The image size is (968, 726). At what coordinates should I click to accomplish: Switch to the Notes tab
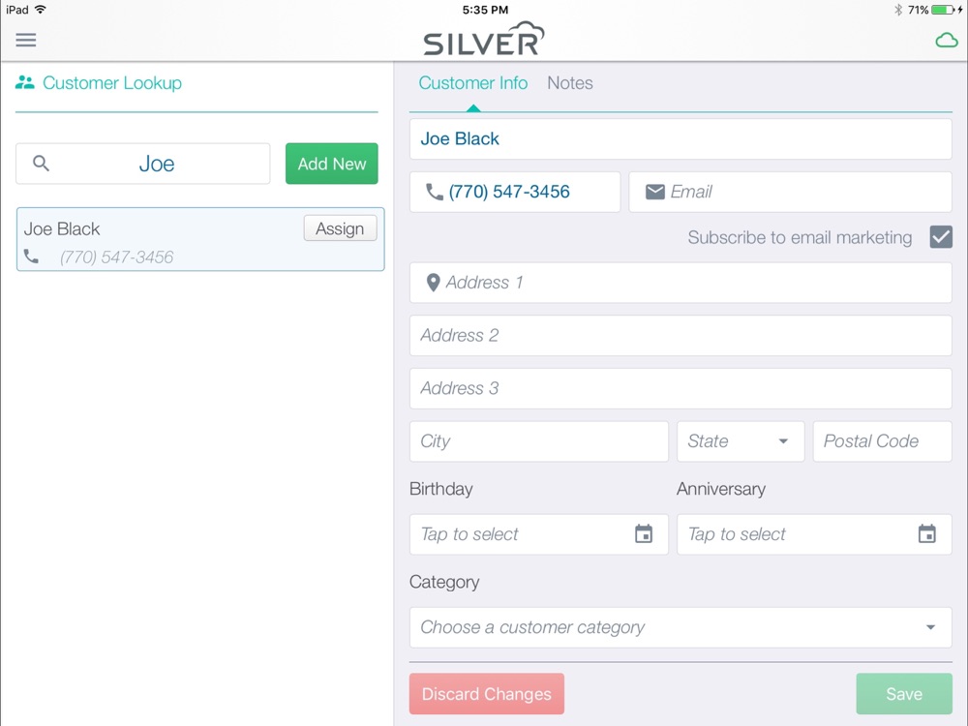coord(570,83)
